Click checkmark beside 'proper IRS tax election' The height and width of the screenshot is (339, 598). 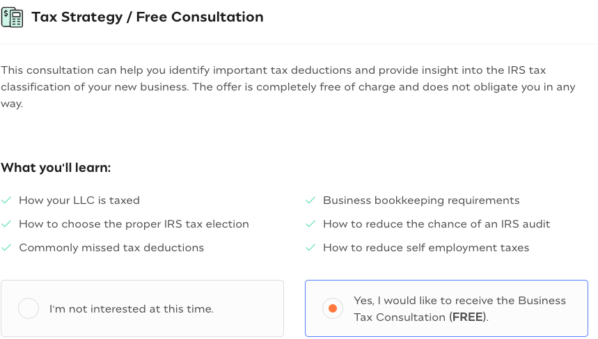point(6,224)
